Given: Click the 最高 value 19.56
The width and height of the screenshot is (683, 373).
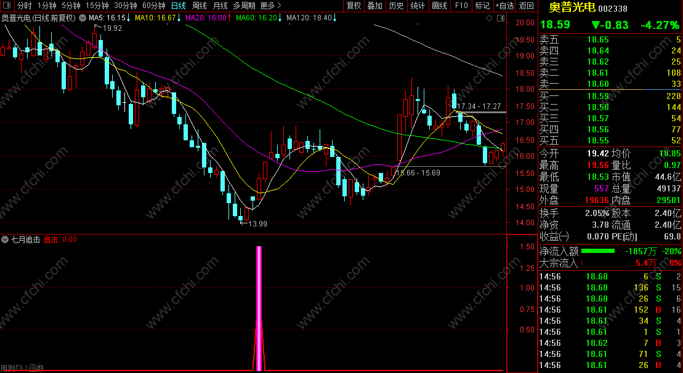Looking at the screenshot, I should (597, 165).
